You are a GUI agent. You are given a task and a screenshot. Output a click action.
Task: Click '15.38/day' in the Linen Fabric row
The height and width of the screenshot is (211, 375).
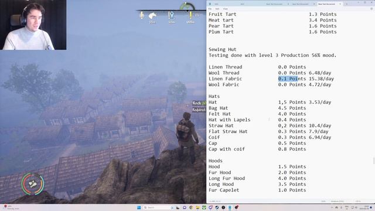coord(321,79)
